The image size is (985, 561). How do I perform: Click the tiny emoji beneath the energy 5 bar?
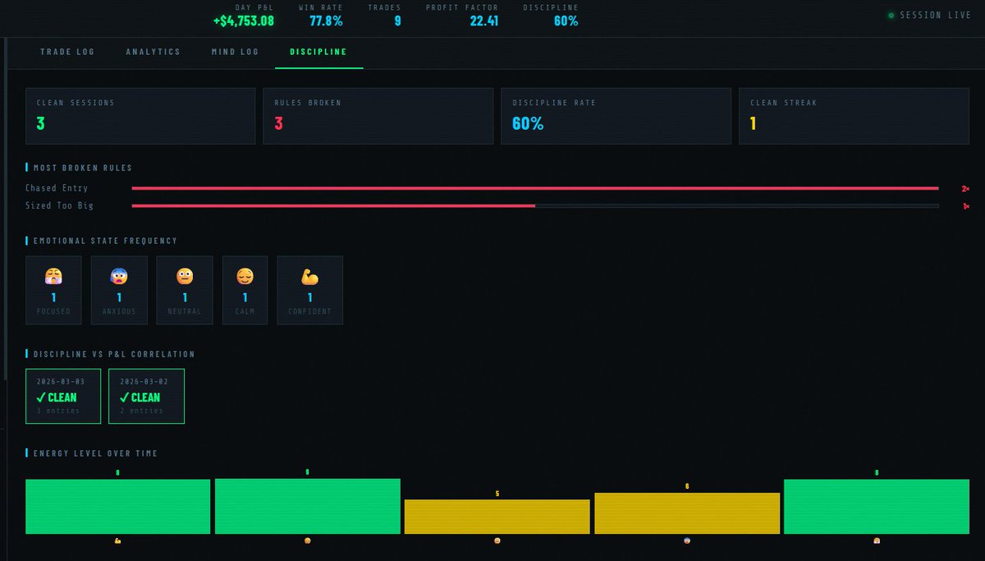point(497,541)
